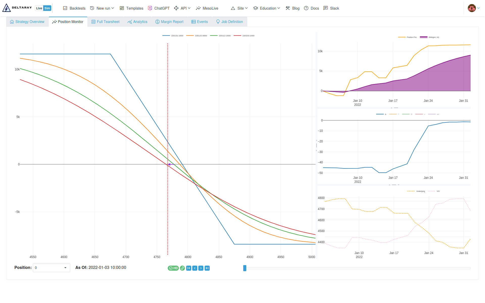
Task: Switch to the Margin Report tab
Action: coord(169,22)
